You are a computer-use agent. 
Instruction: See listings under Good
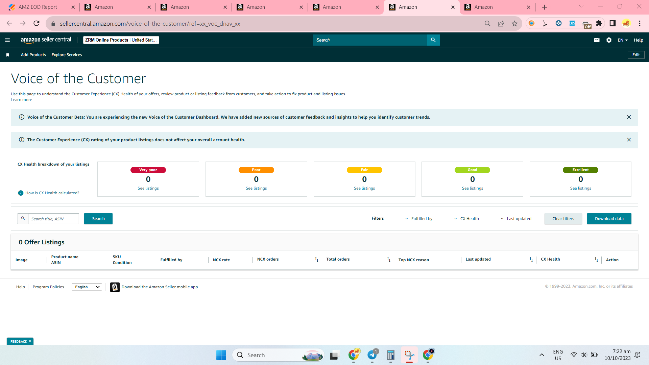click(x=473, y=188)
